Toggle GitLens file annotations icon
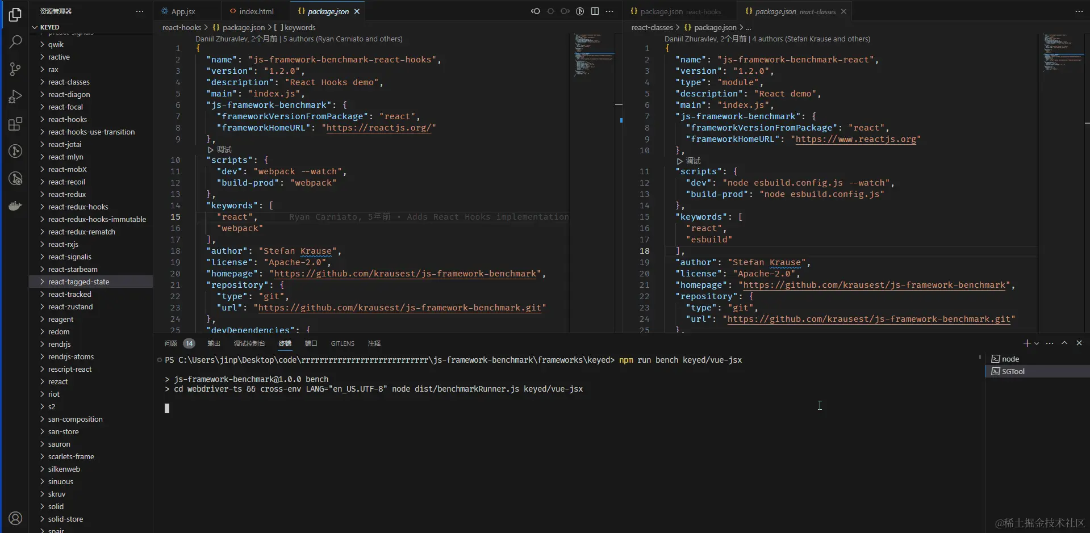This screenshot has height=533, width=1090. (580, 11)
